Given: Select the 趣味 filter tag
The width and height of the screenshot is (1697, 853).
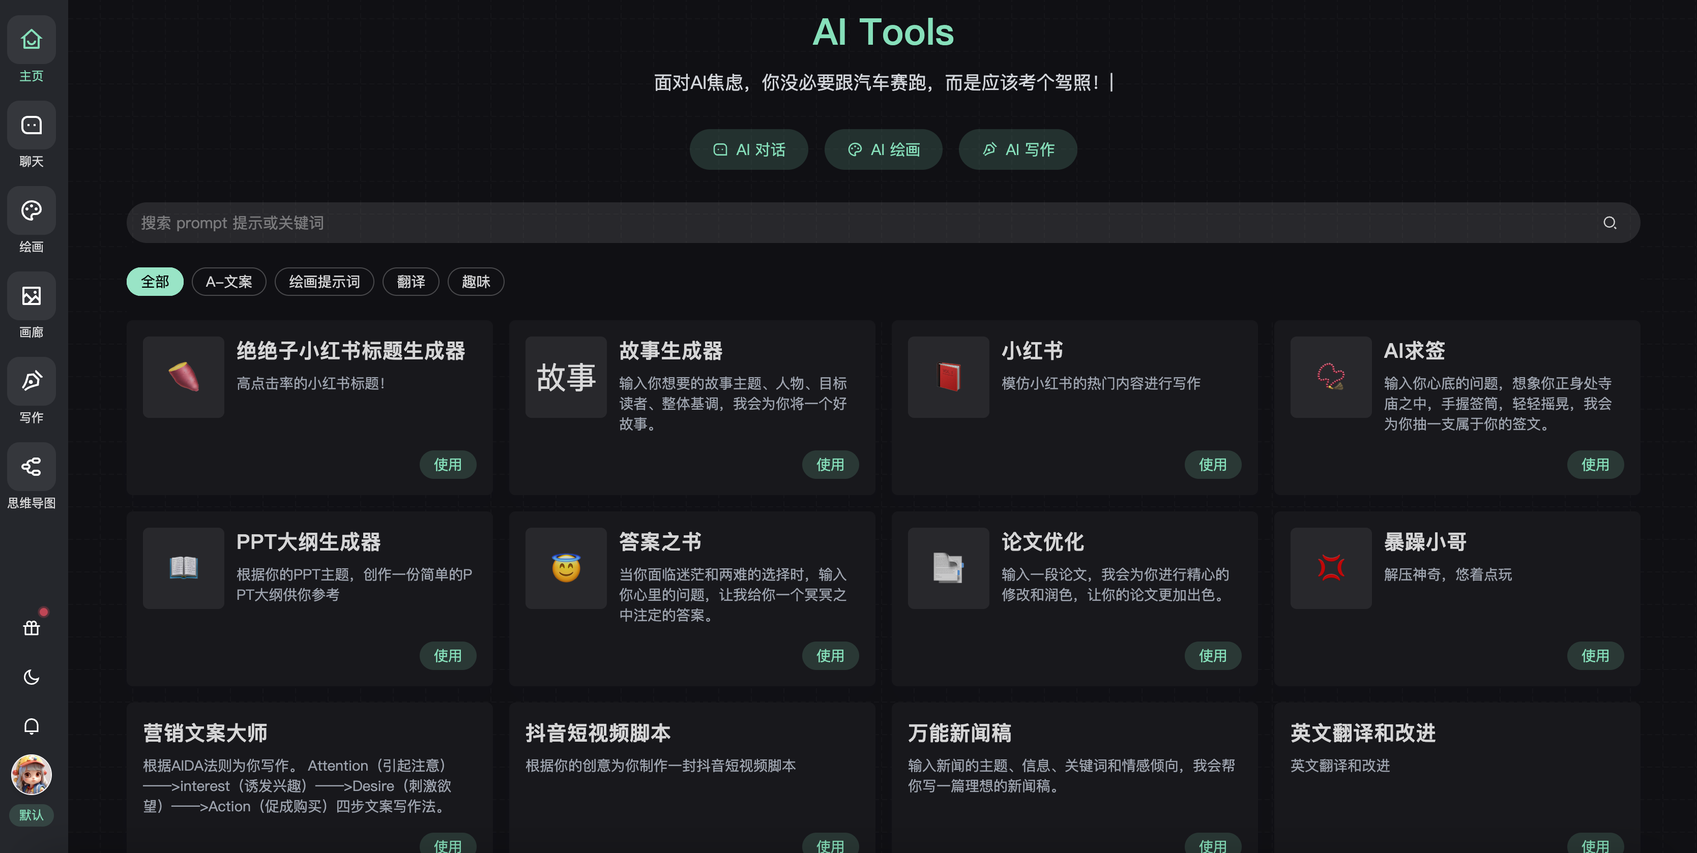Looking at the screenshot, I should point(476,282).
